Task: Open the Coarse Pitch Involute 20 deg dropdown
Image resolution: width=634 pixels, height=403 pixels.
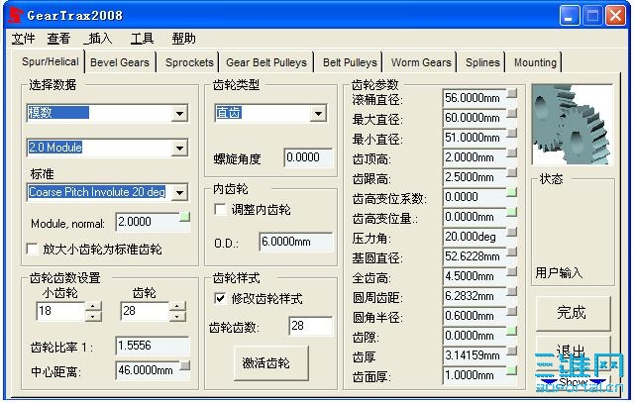Action: tap(180, 192)
